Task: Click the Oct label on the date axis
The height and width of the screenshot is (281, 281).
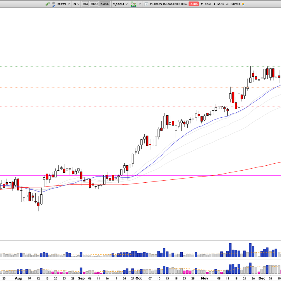Action: click(x=139, y=278)
